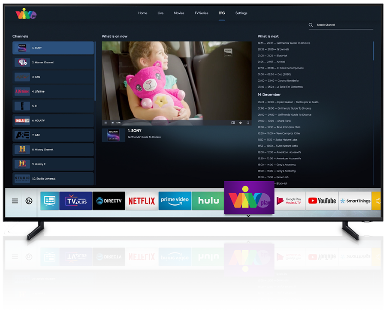Image resolution: width=386 pixels, height=312 pixels.
Task: Mute the video player volume
Action: pos(112,123)
